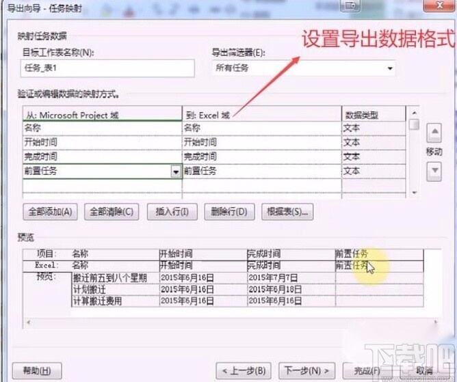Click 文本 data type for 名称 row

[x=374, y=128]
